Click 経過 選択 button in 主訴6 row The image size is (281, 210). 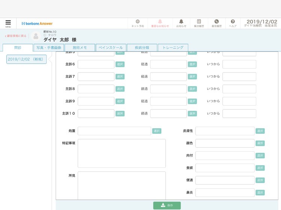192,64
